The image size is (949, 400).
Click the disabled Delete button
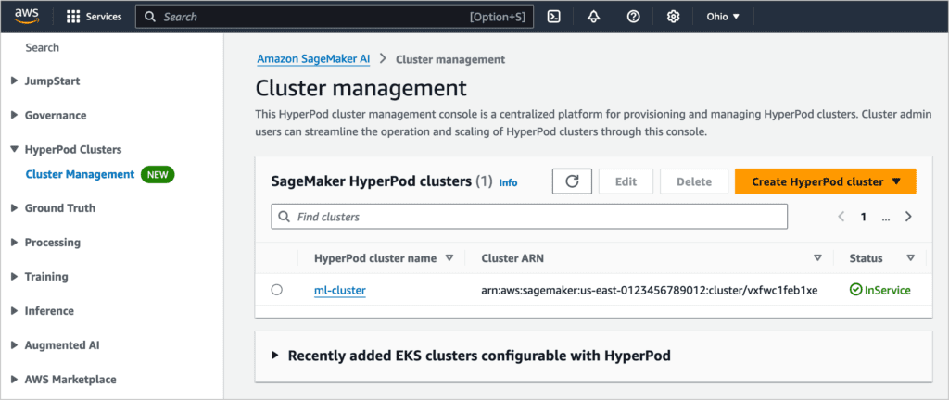693,181
